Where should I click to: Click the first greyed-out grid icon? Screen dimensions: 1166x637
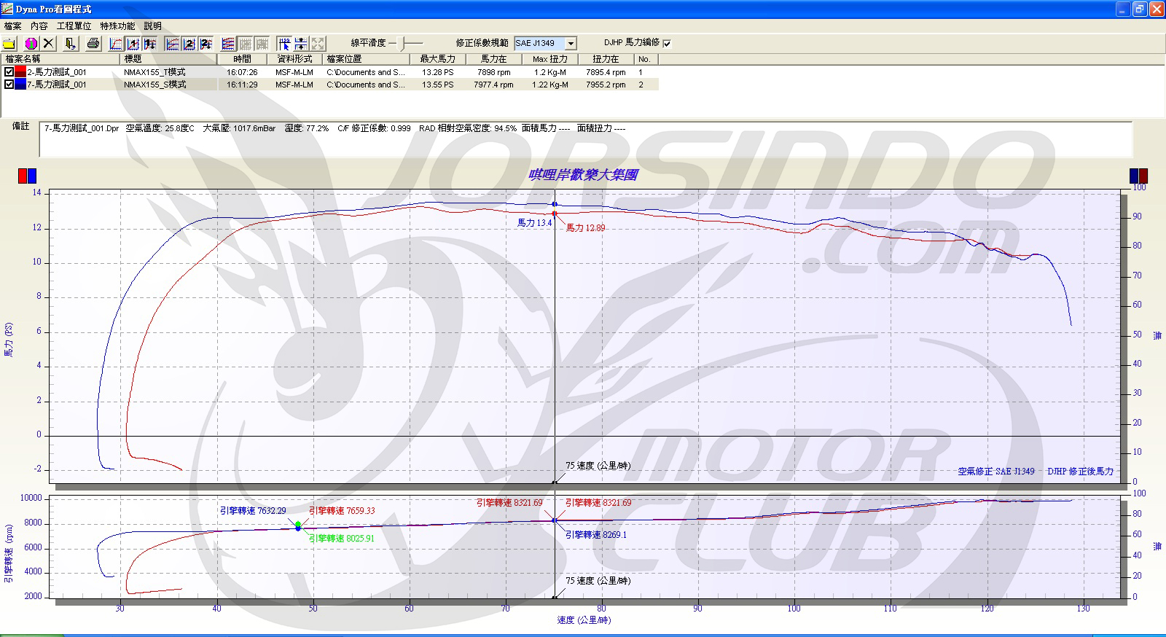click(x=245, y=44)
